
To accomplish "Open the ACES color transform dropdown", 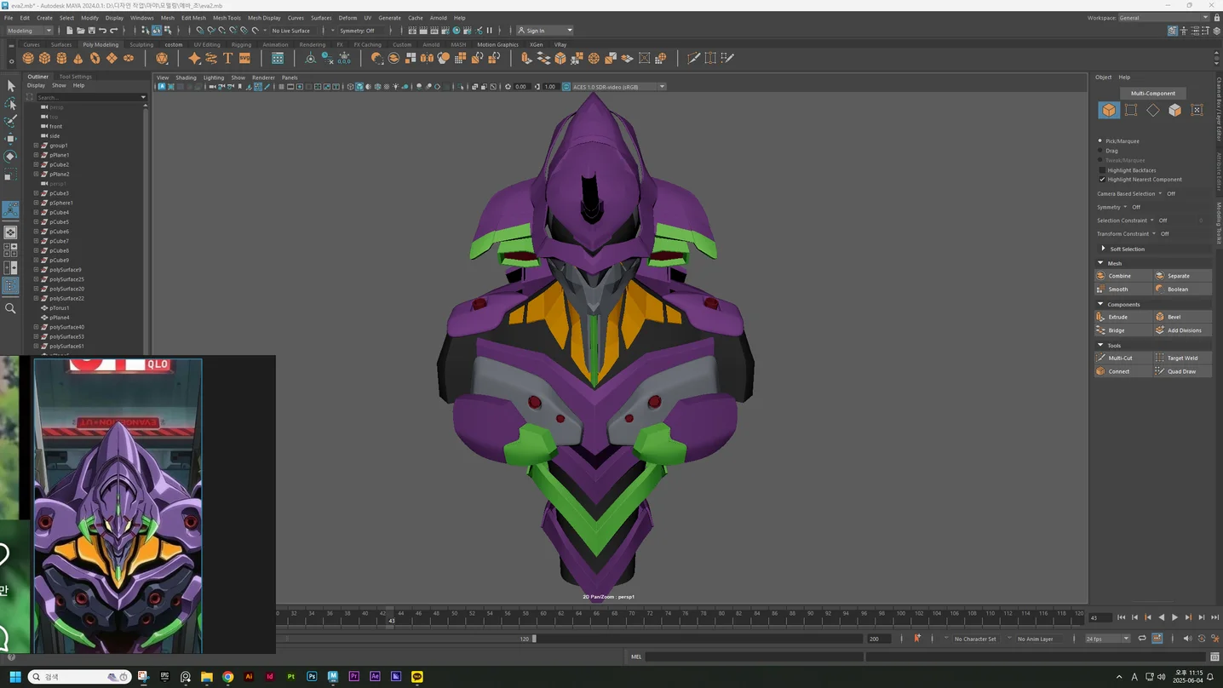I will click(x=619, y=86).
